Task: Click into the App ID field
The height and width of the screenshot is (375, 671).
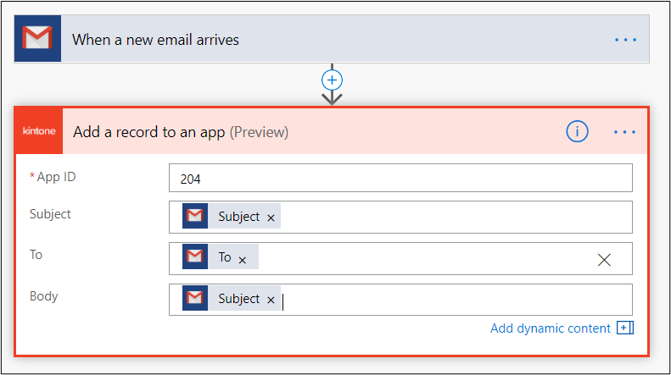Action: pyautogui.click(x=400, y=179)
